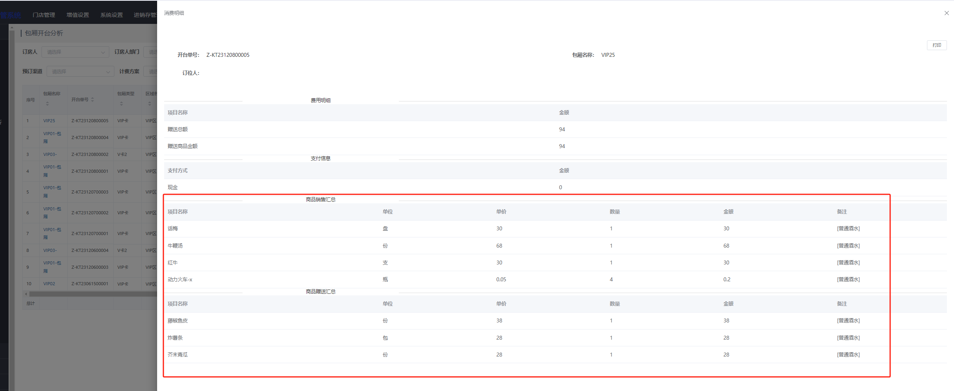Open the 门店管理 menu
This screenshot has height=391, width=954.
click(44, 15)
